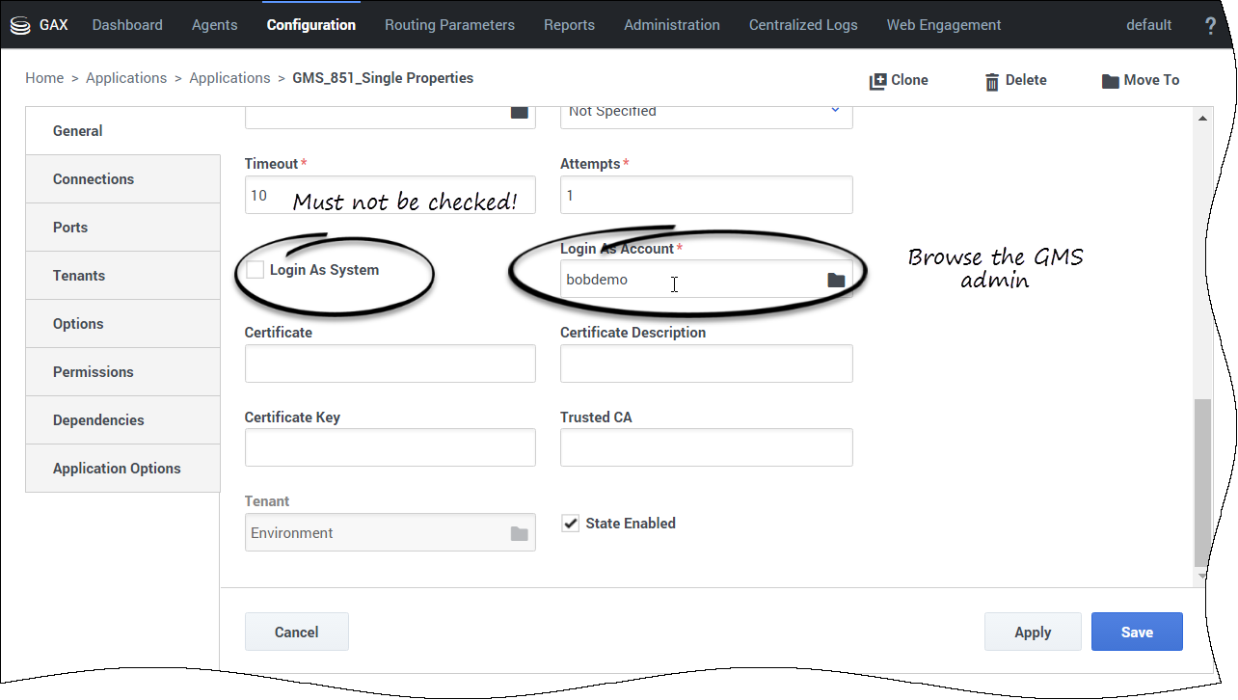Click the vertical scrollbar thumb
Screen dimensions: 1238x700
pos(1200,482)
